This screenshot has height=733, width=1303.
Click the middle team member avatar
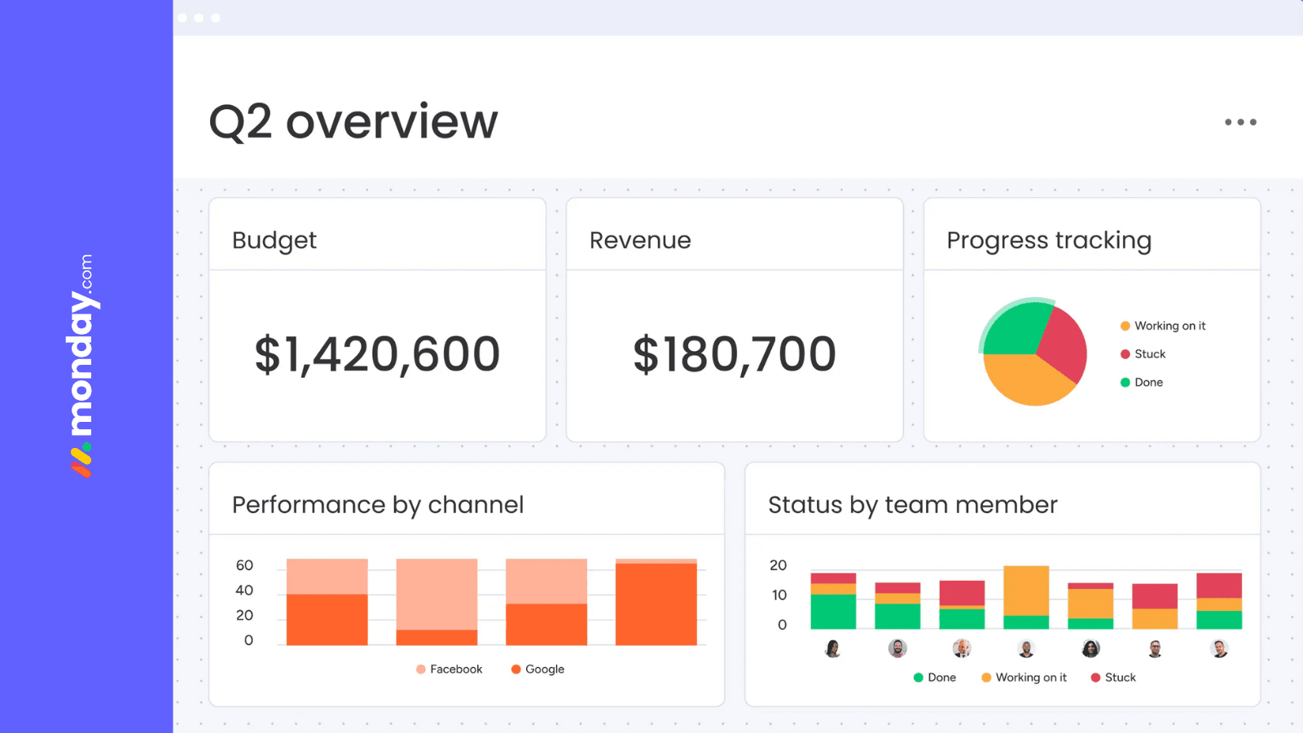1026,649
